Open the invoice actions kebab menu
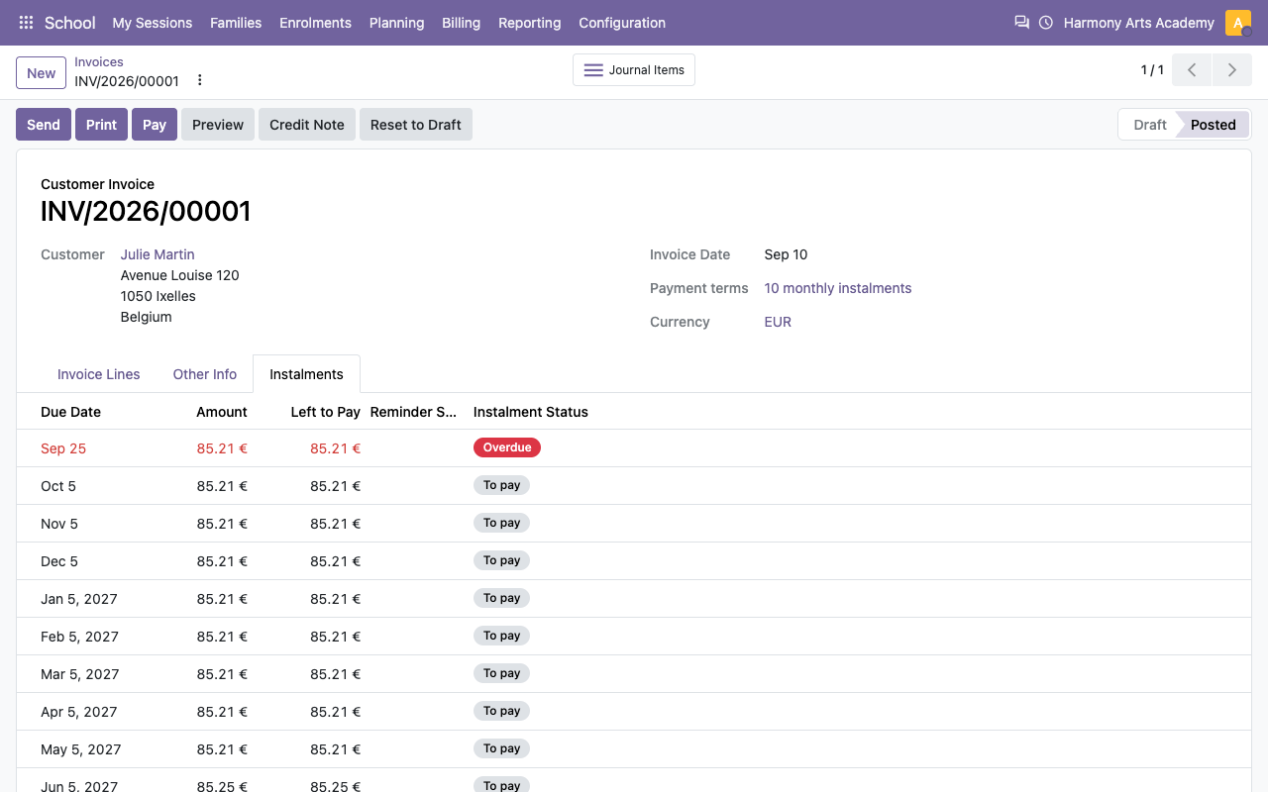This screenshot has height=792, width=1268. click(x=200, y=80)
